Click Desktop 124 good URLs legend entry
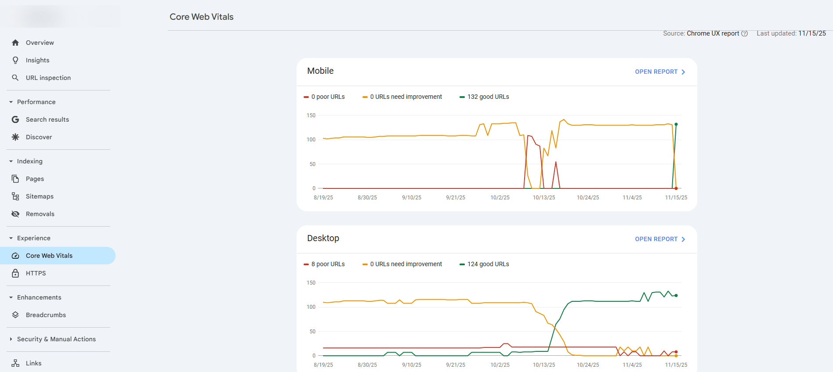Screen dimensions: 833x372 point(484,264)
